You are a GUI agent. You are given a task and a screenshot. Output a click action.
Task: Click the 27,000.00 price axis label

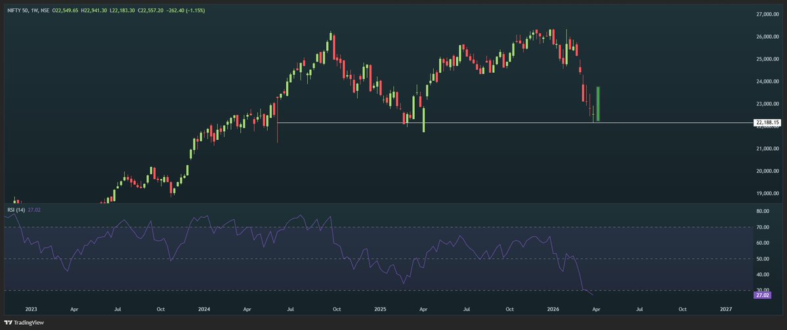[x=769, y=14]
